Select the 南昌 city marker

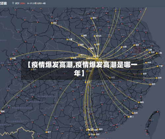[x=110, y=78]
